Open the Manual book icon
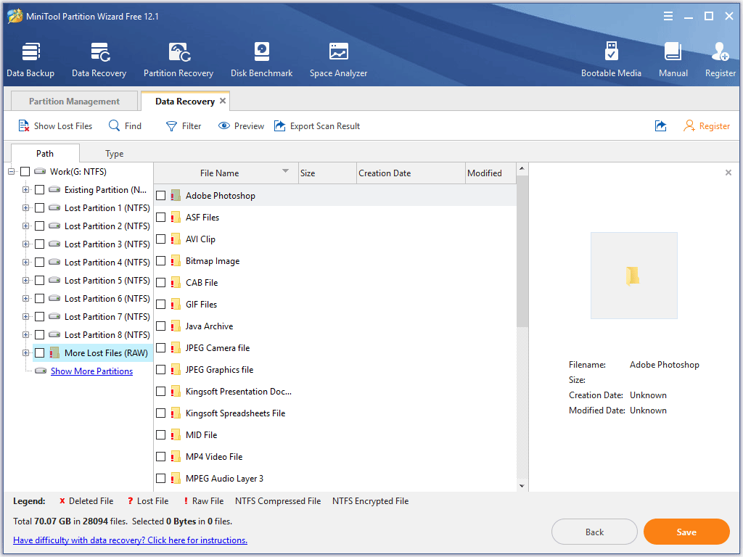Screen dimensions: 743x557 pos(673,59)
